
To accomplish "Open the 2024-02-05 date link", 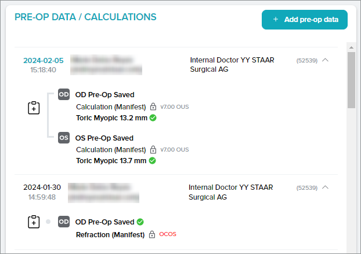I will 44,60.
